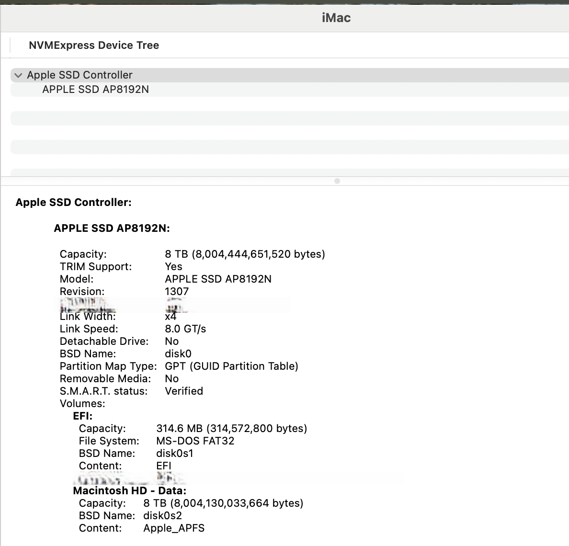The height and width of the screenshot is (546, 569).
Task: Click the capacity value 8,004,444,651,520 bytes
Action: coord(245,254)
